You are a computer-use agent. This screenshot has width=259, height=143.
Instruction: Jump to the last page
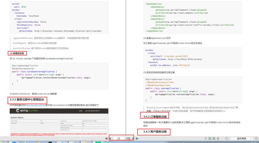point(137,139)
